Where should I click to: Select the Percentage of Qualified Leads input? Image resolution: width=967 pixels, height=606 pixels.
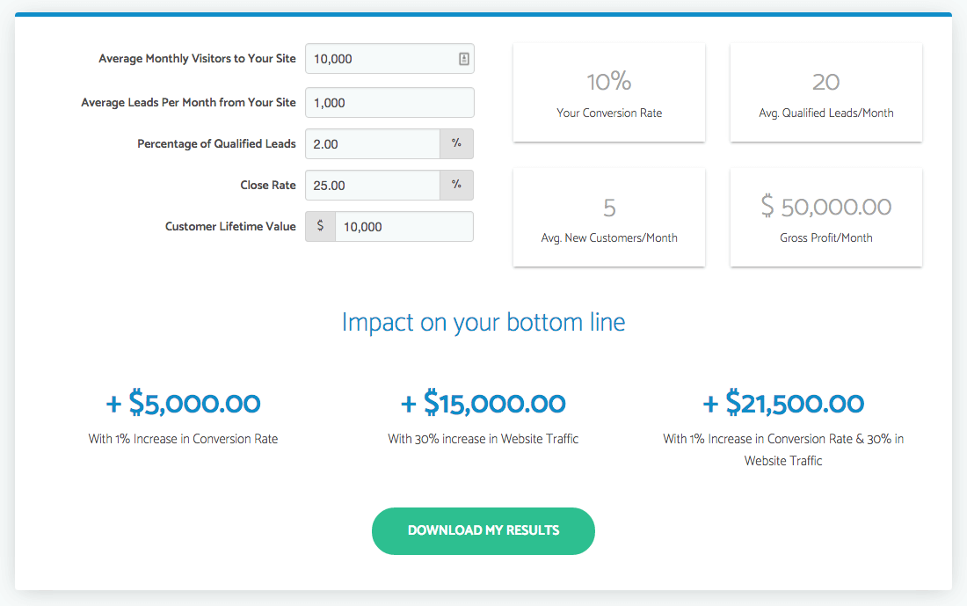coord(373,143)
